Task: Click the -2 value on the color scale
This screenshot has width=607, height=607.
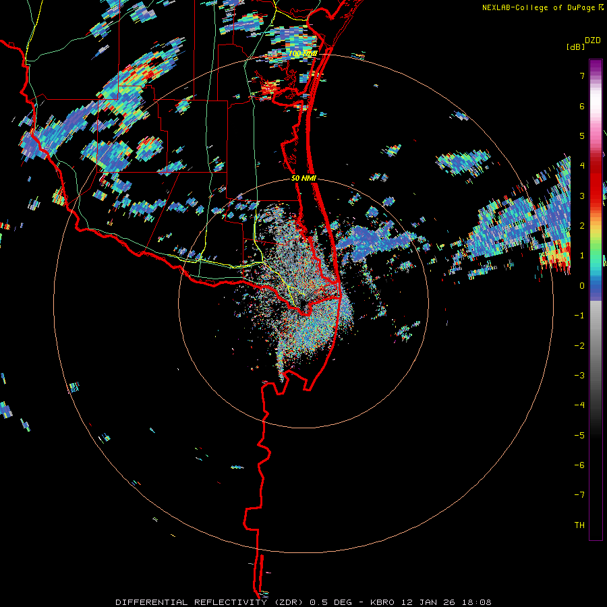Action: (x=579, y=346)
